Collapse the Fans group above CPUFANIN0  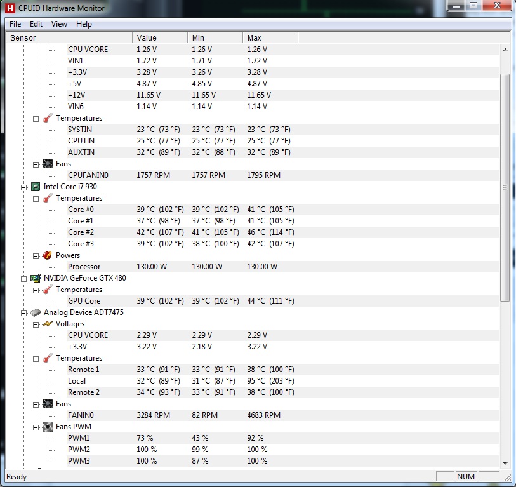click(x=36, y=164)
